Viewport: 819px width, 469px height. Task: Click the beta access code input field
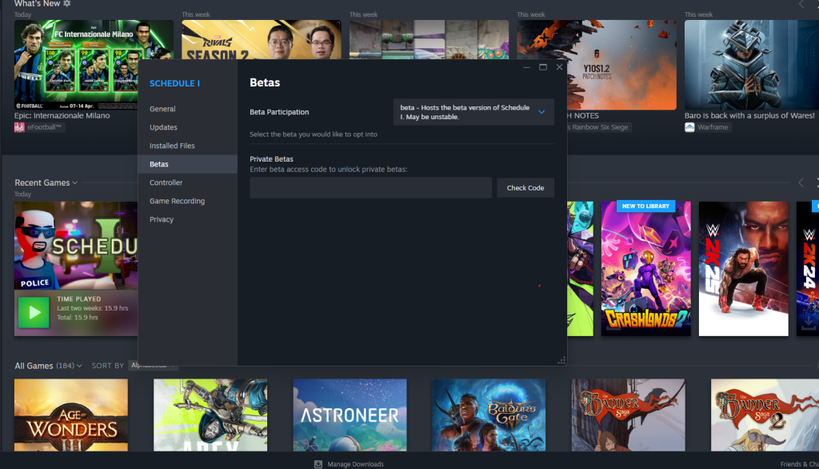coord(370,187)
